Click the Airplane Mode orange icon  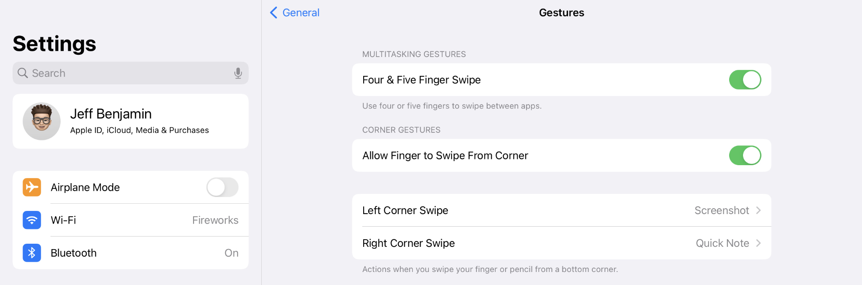[x=32, y=187]
